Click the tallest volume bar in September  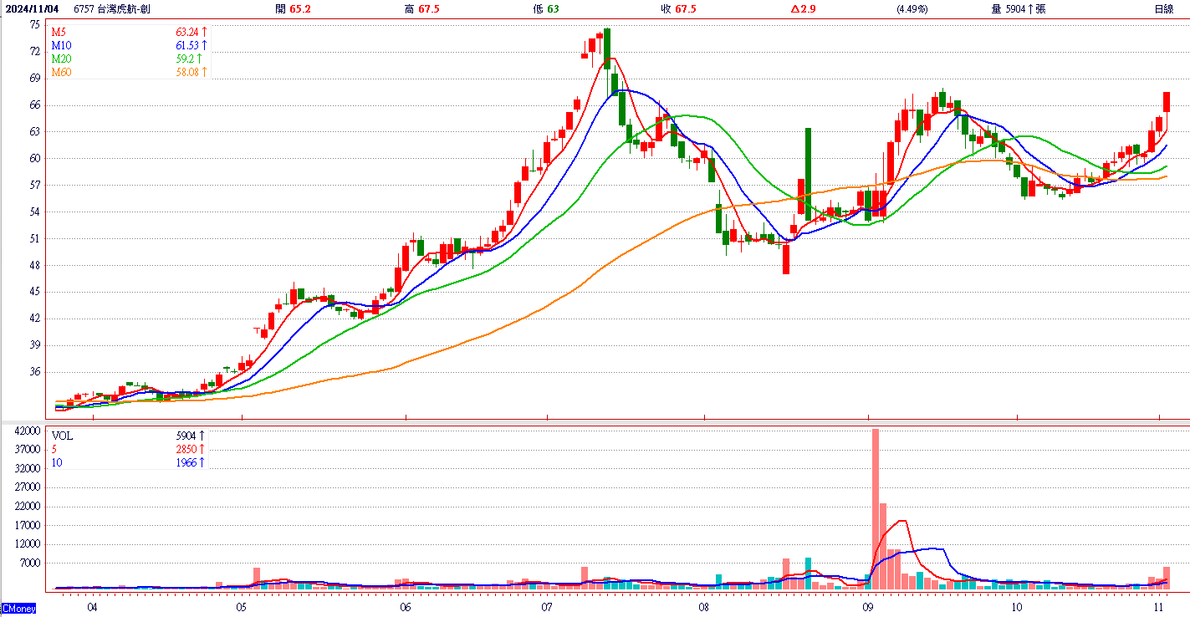(x=876, y=508)
